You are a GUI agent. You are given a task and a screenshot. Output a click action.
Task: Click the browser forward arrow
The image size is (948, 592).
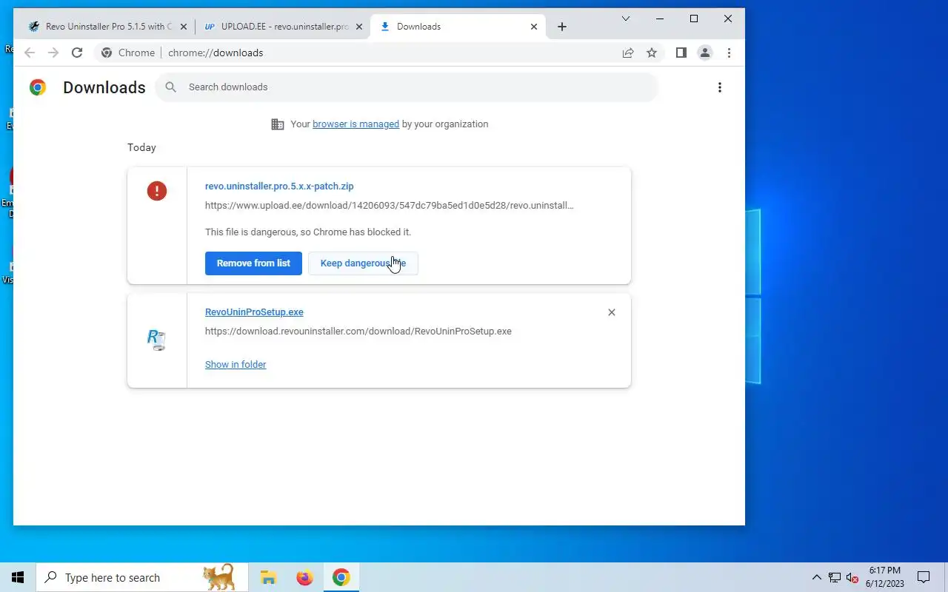coord(53,53)
